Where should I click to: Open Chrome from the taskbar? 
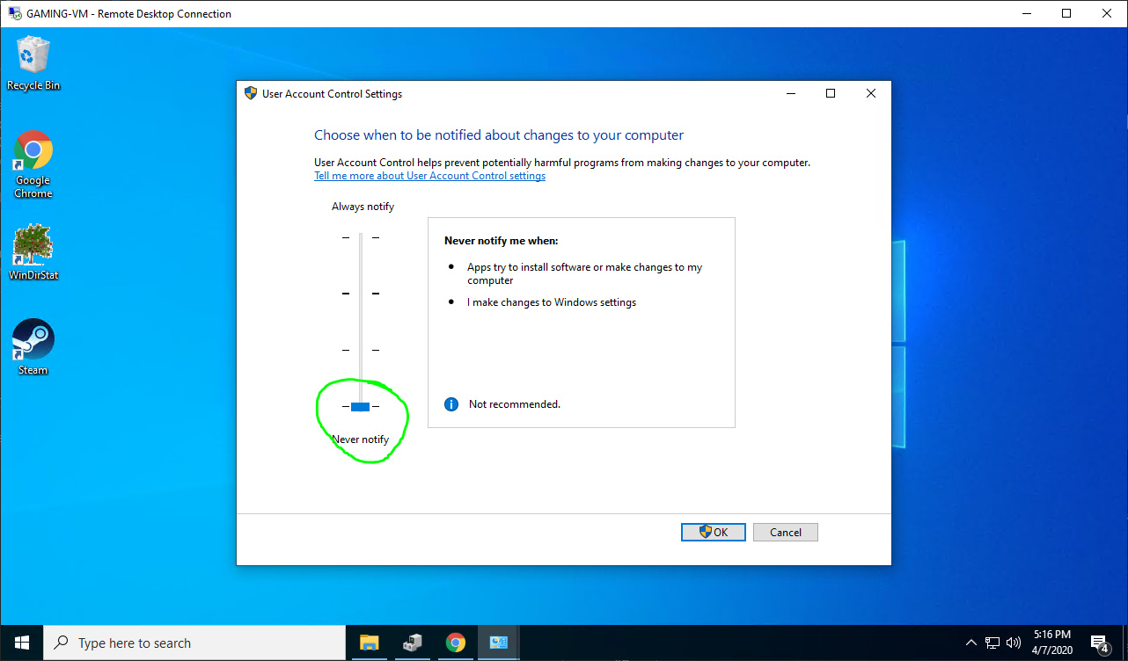455,643
